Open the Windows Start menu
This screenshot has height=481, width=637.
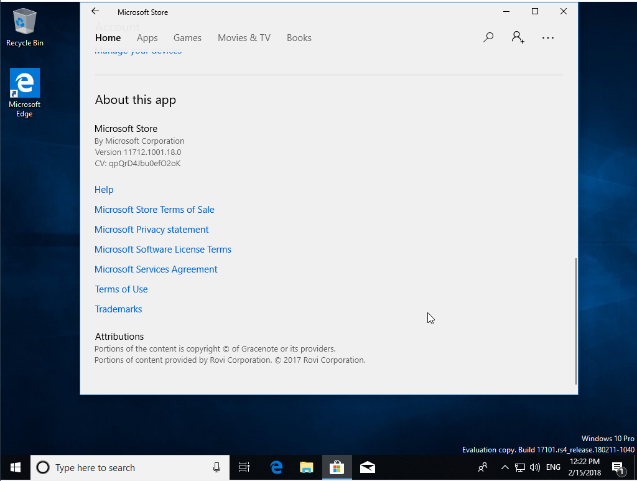(x=16, y=467)
